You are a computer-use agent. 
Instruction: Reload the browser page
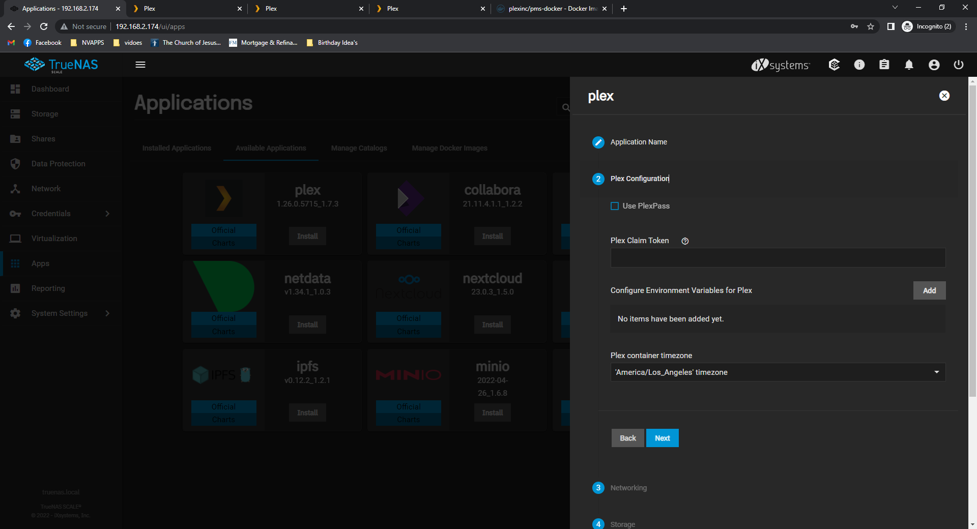[44, 26]
